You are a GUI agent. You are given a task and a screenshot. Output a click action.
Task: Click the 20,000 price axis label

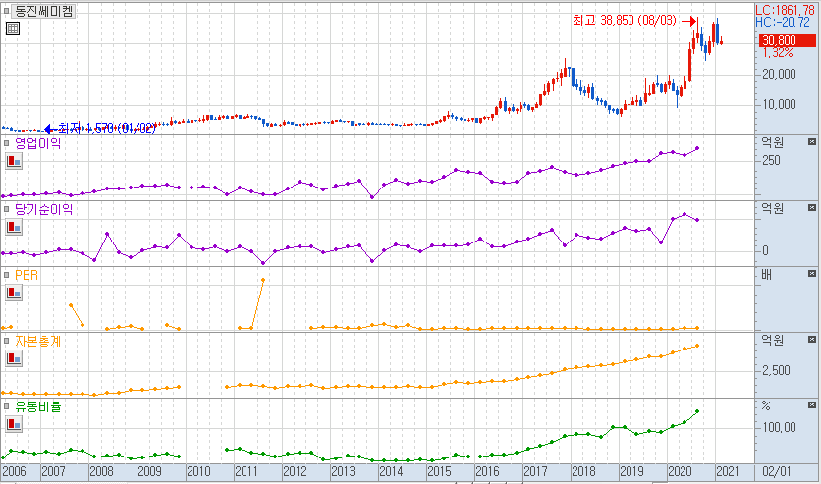coord(779,74)
